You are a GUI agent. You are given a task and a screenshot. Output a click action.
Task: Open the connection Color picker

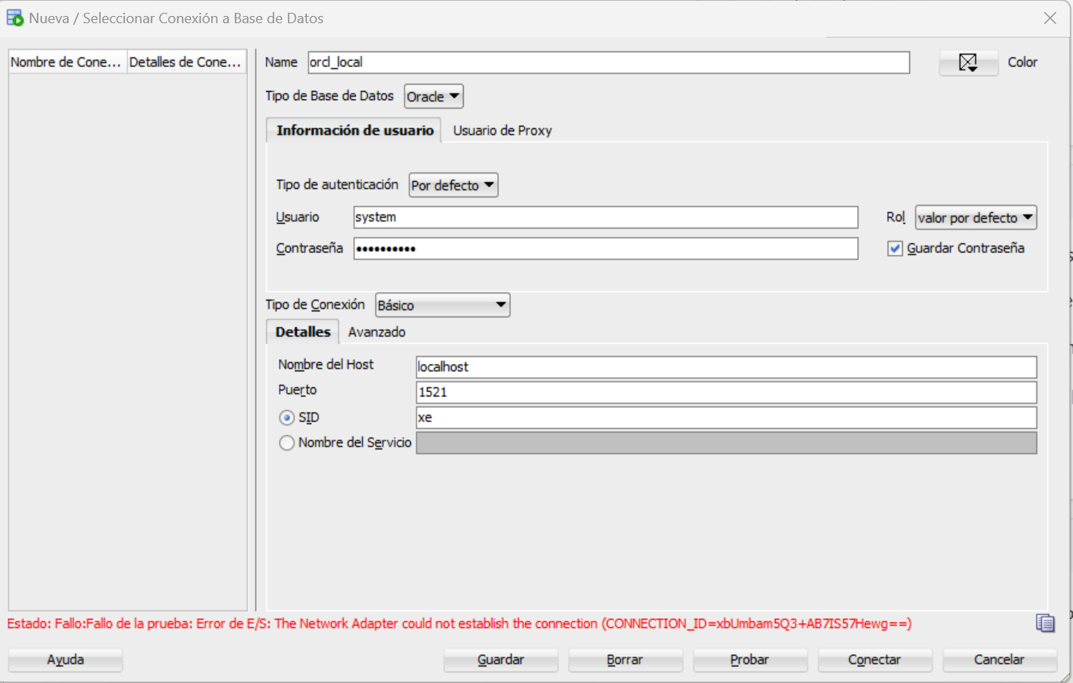pyautogui.click(x=968, y=62)
